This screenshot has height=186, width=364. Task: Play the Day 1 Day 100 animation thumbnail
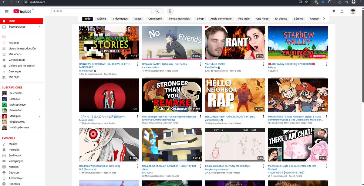click(235, 144)
